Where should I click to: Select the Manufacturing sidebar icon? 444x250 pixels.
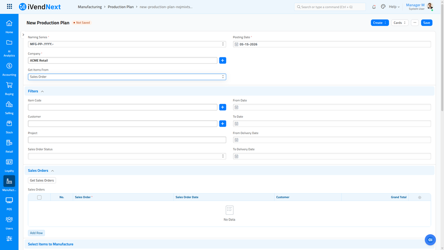[x=9, y=181]
